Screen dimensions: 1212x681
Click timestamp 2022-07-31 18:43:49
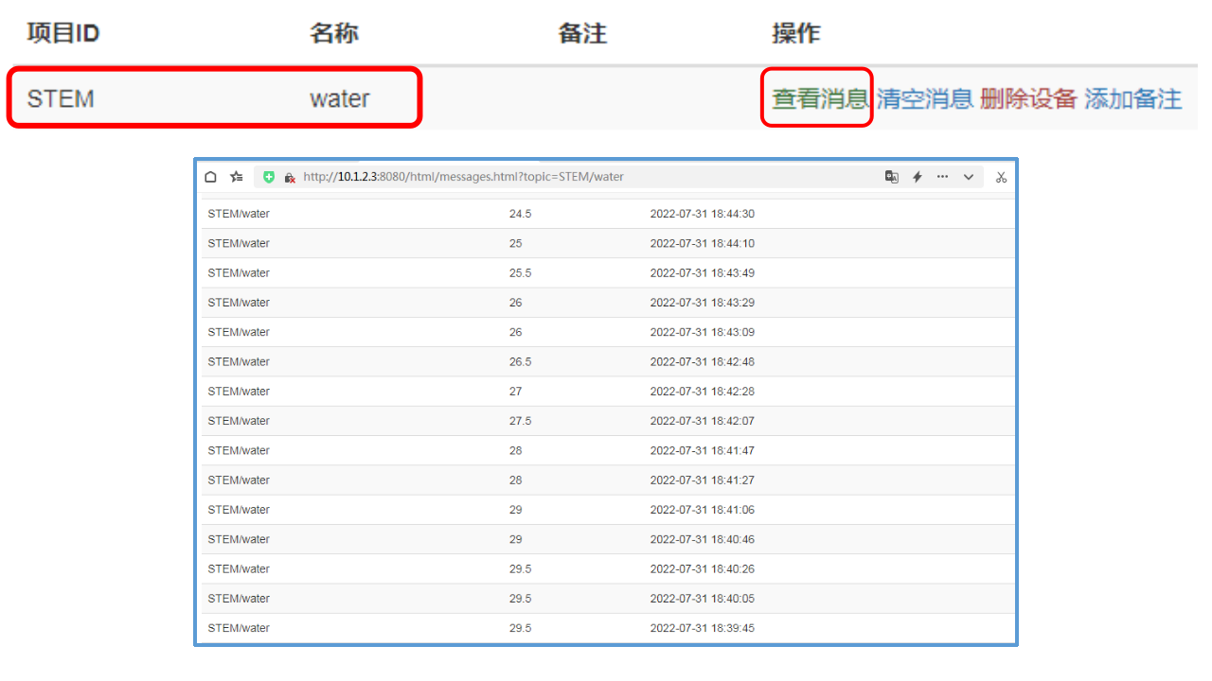(702, 273)
